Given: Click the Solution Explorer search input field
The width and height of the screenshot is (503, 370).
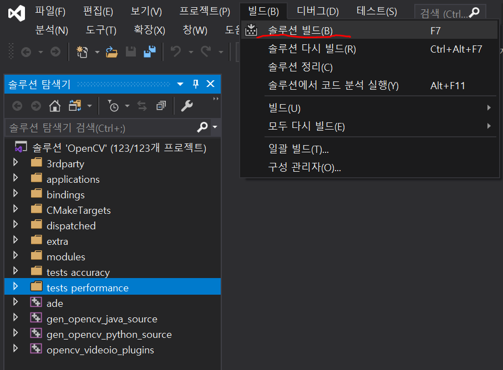Looking at the screenshot, I should (101, 128).
